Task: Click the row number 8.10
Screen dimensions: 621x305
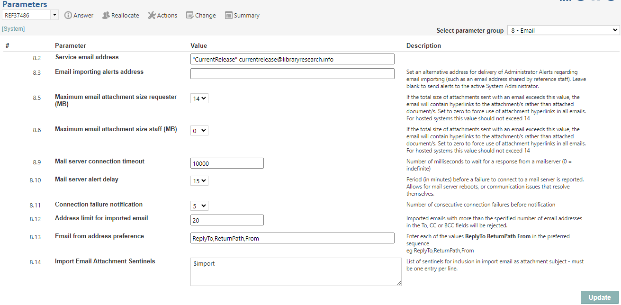Action: 35,180
